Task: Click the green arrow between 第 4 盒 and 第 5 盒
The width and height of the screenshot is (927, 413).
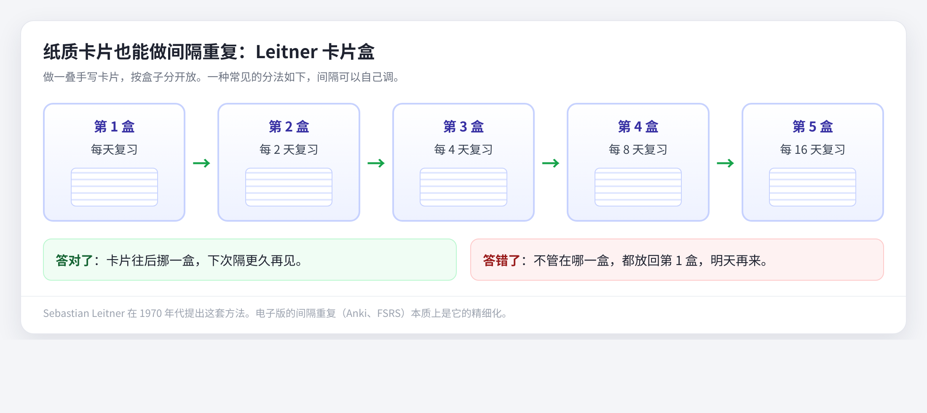Action: point(725,163)
